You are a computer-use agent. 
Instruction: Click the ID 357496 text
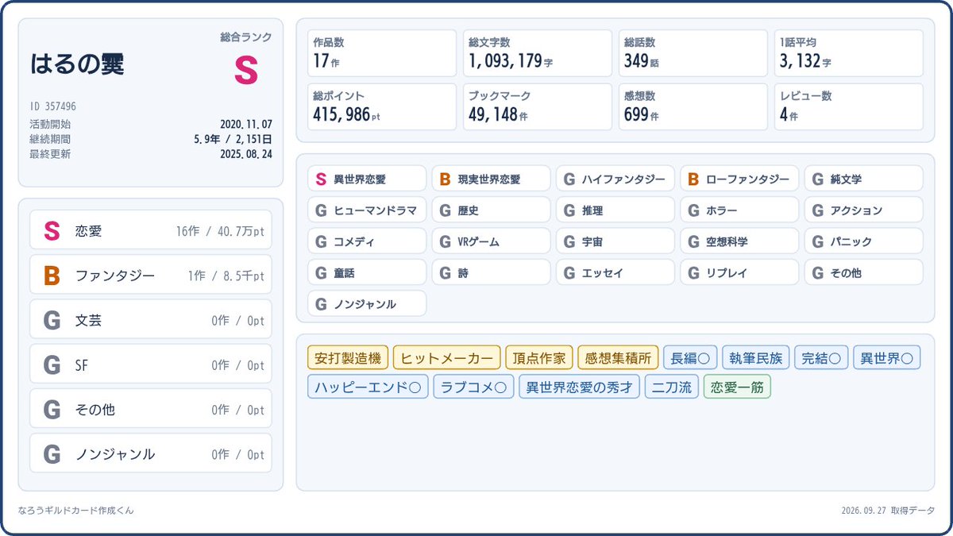coord(53,106)
